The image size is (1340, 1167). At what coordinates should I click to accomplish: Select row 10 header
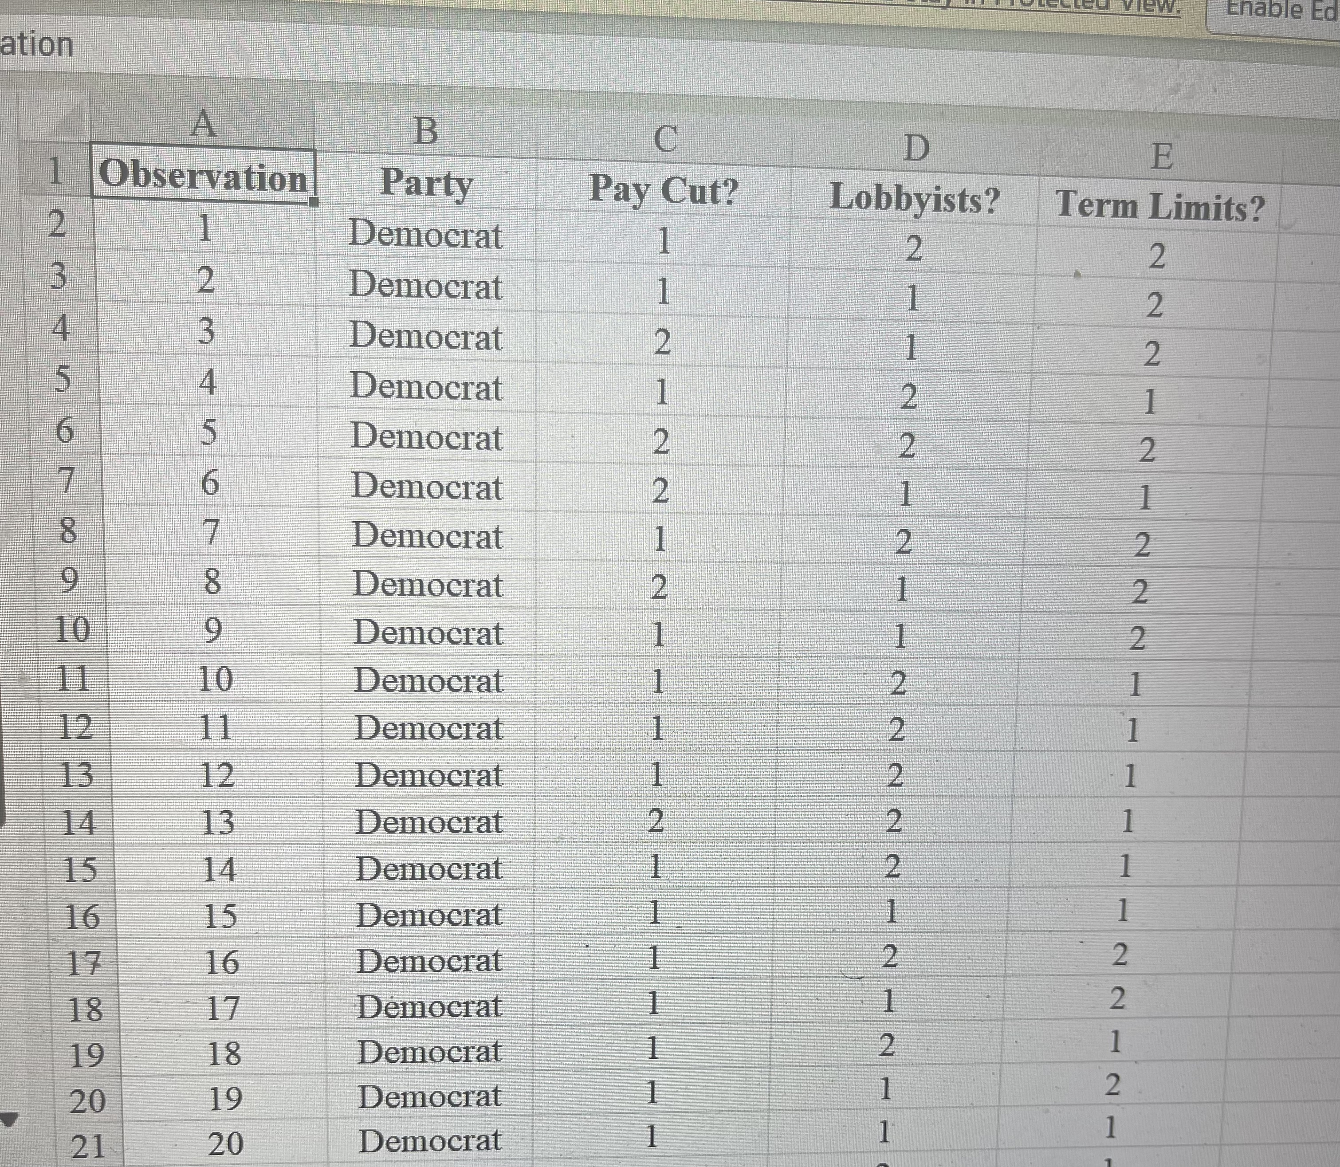(72, 629)
